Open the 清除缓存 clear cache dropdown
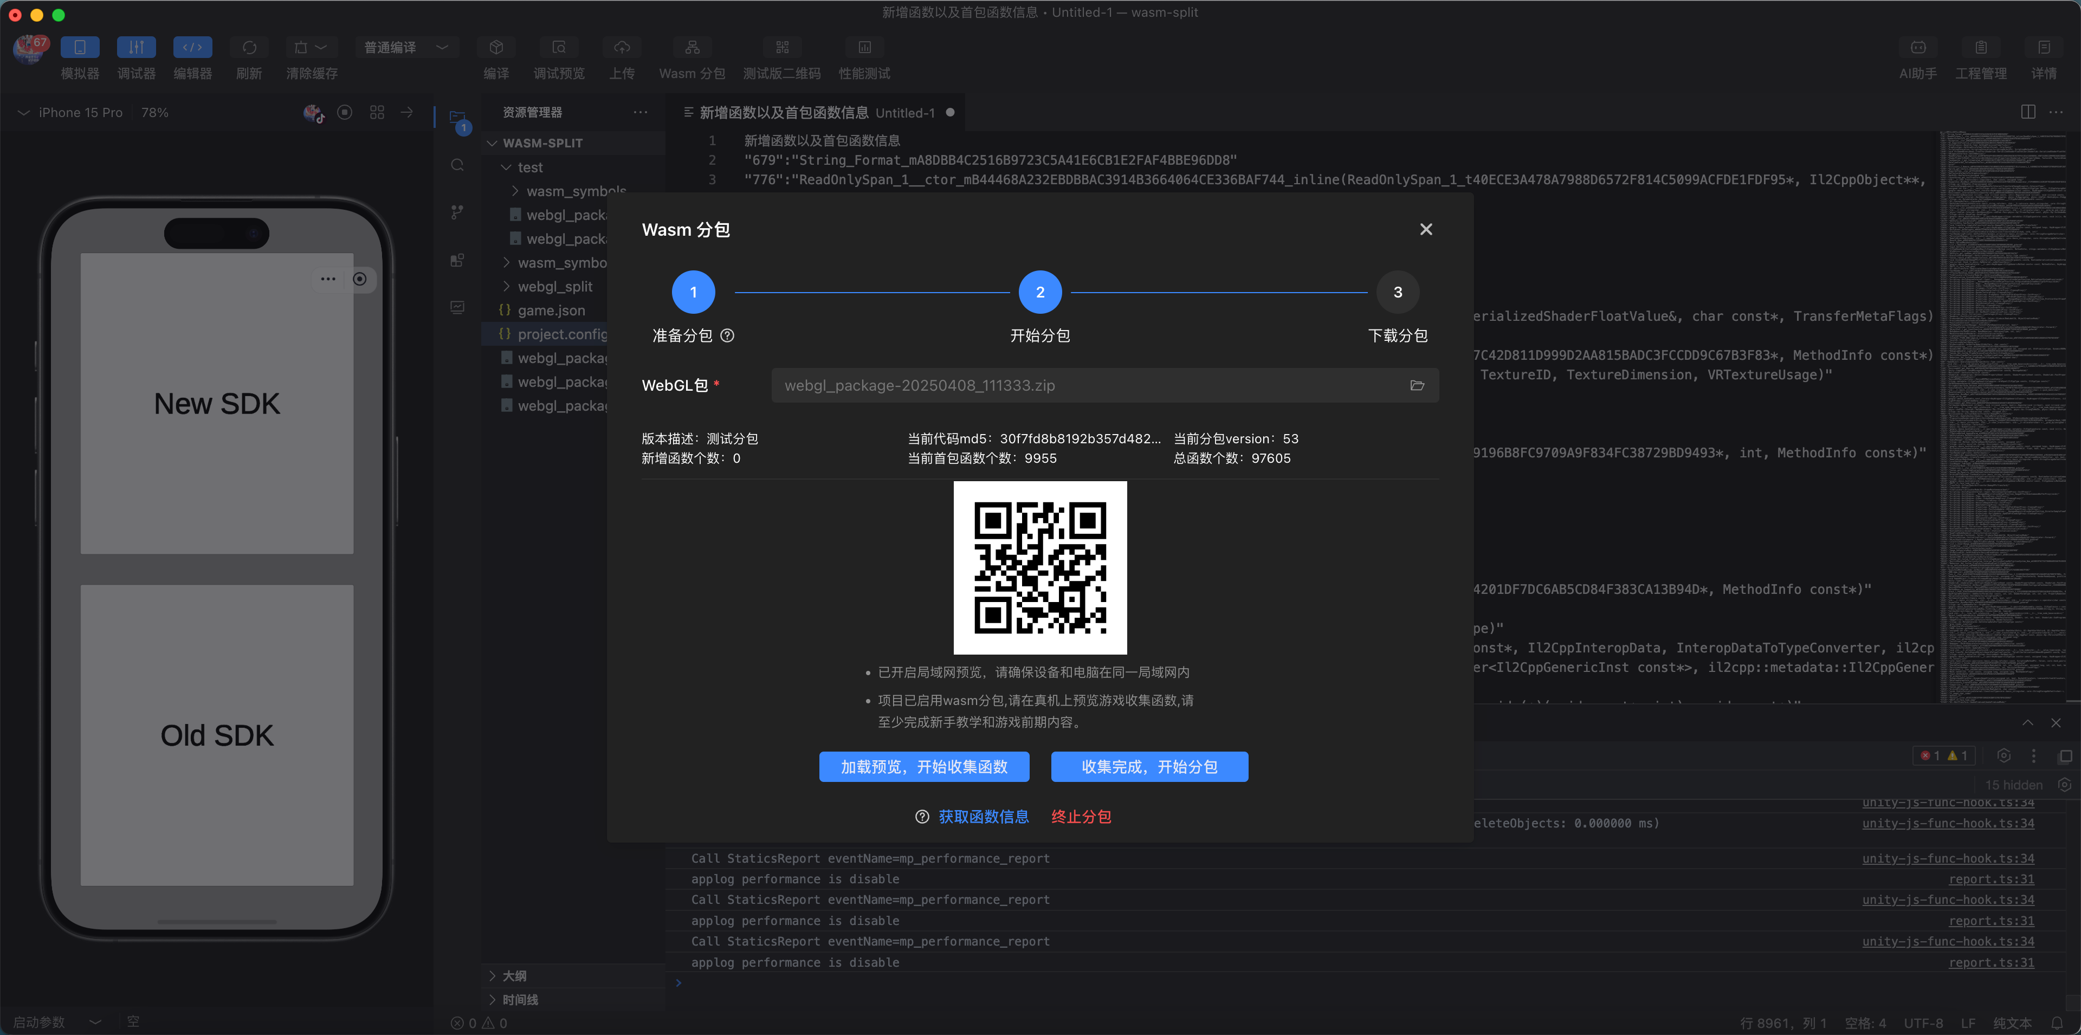This screenshot has height=1035, width=2081. pos(311,47)
